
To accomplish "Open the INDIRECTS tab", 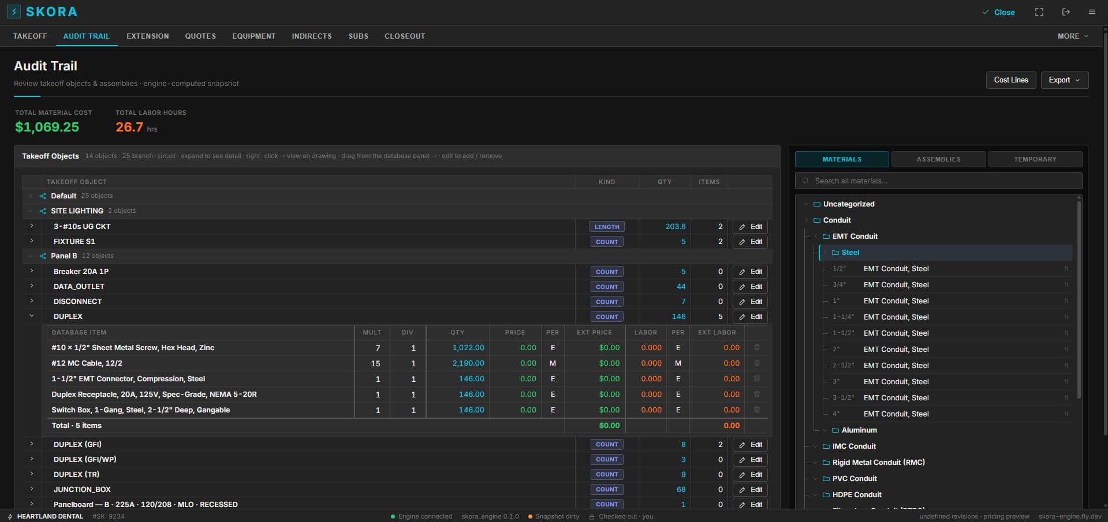I will pyautogui.click(x=312, y=36).
